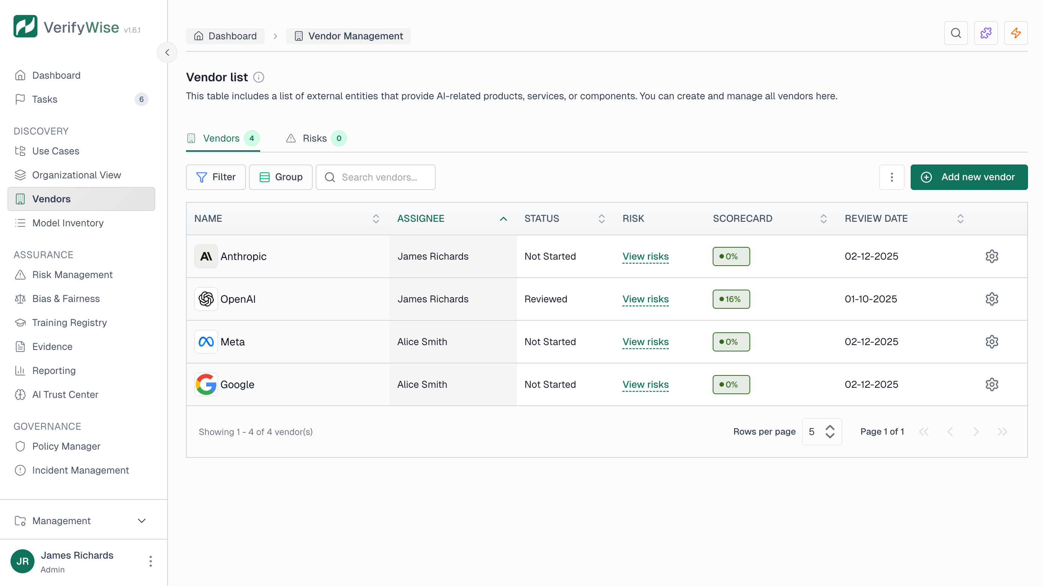Select Model Inventory in the sidebar
Screen dimensions: 1043x586
tap(67, 223)
